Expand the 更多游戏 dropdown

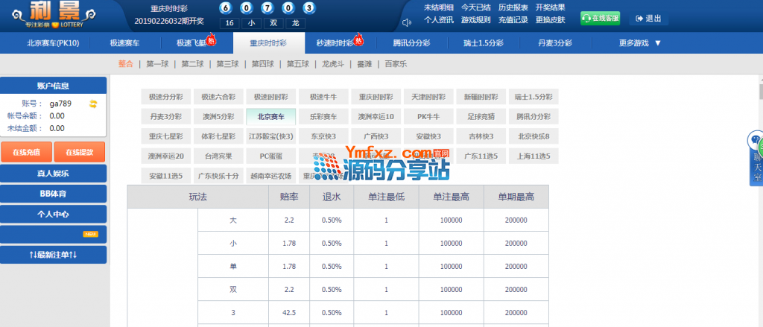[639, 43]
